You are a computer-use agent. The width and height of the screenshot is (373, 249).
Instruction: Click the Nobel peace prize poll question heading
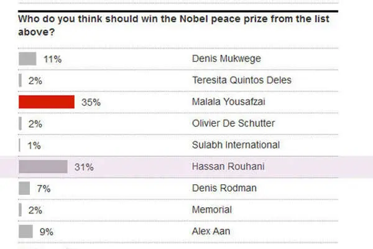click(173, 26)
